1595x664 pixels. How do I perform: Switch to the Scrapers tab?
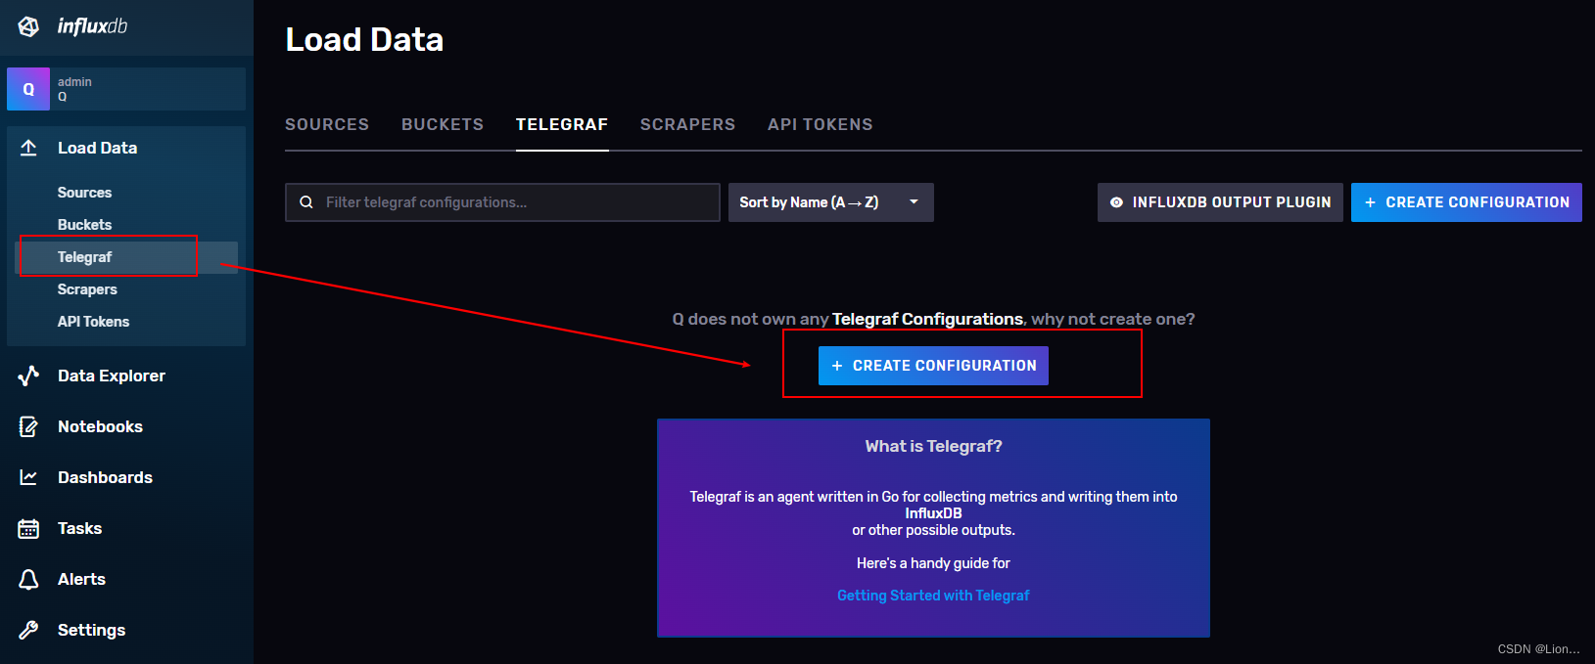(x=687, y=124)
